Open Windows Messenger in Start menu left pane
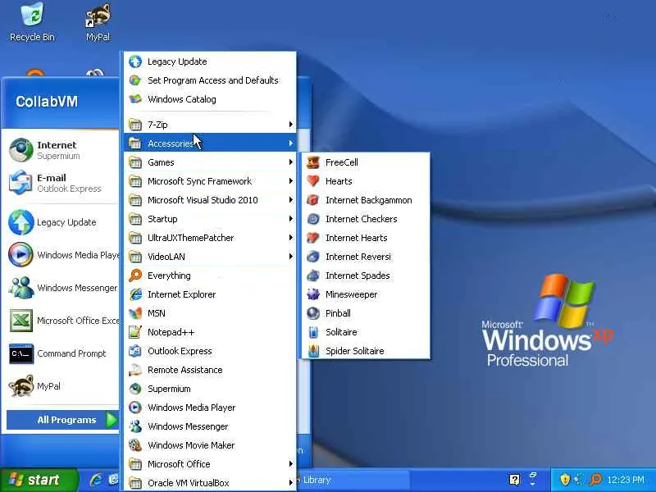The height and width of the screenshot is (492, 656). (63, 288)
